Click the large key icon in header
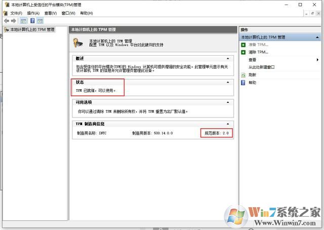 (77, 43)
